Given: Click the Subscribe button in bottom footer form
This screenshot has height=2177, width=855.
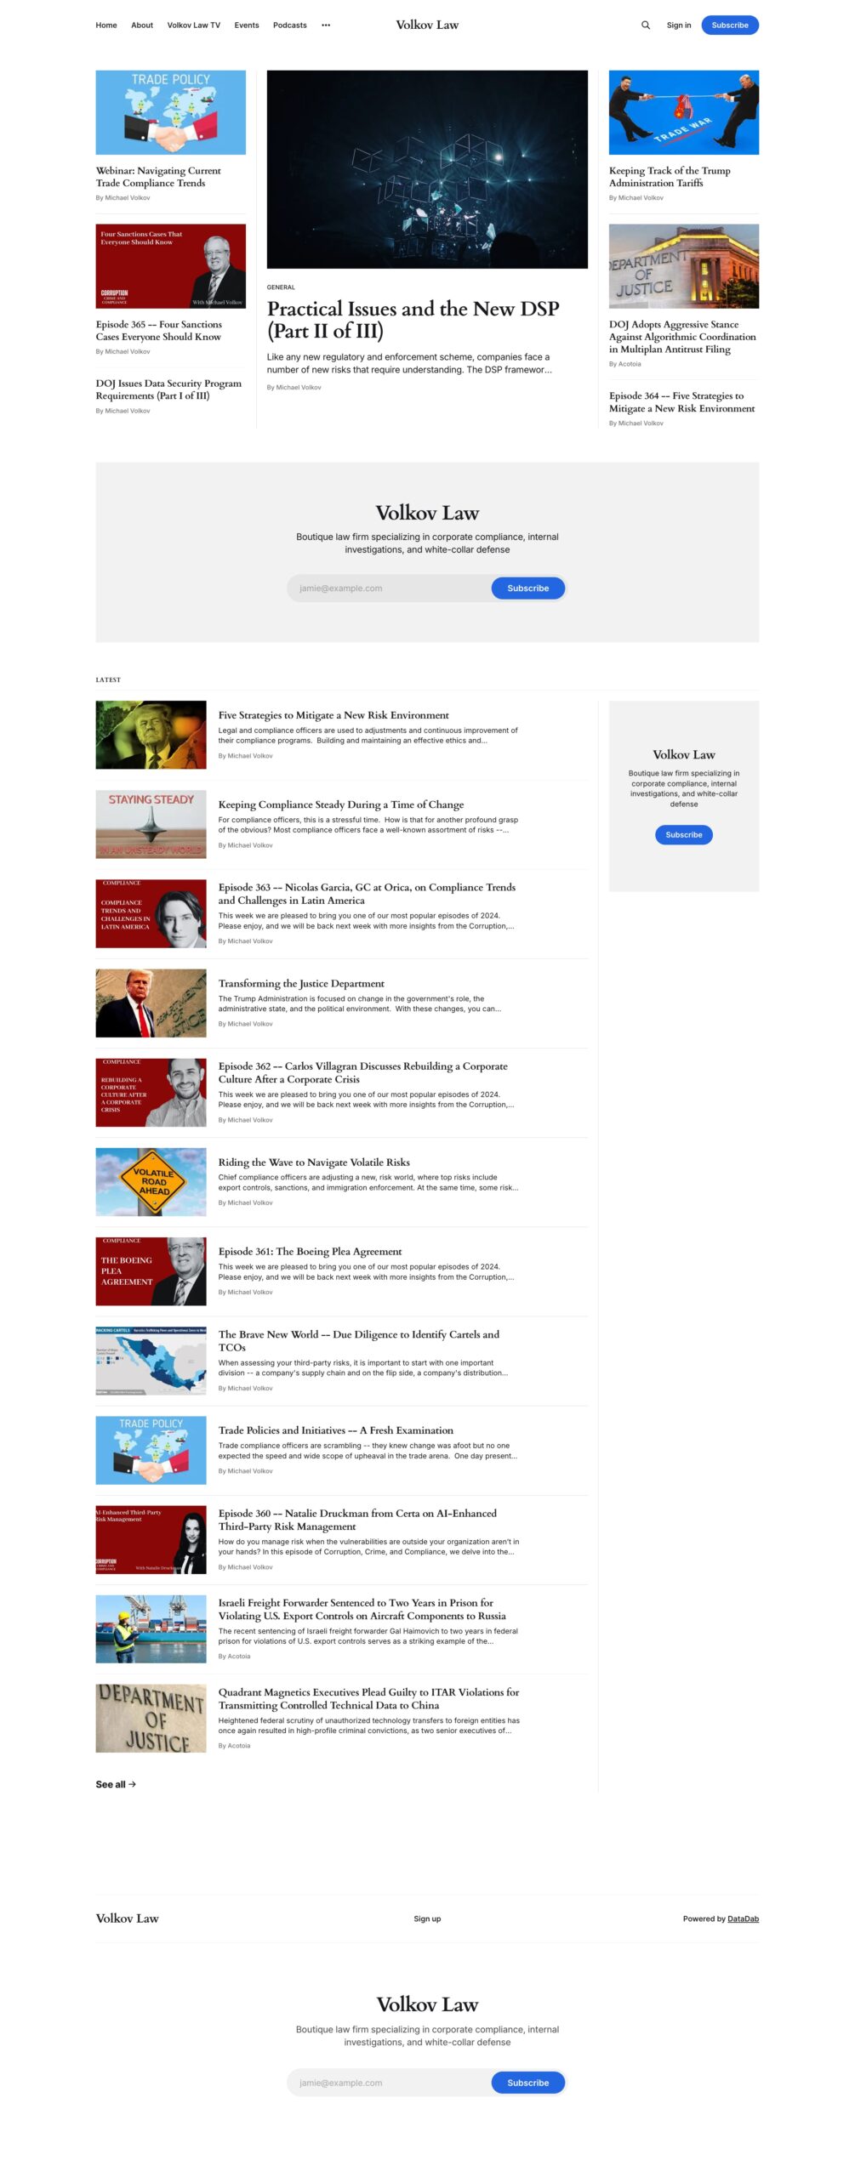Looking at the screenshot, I should (x=528, y=2083).
